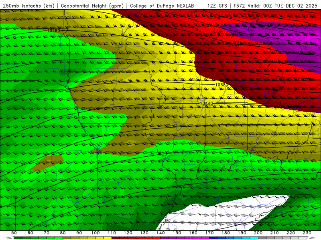Click the 50 value on the color scale
This screenshot has height=240, width=321.
coord(14,233)
